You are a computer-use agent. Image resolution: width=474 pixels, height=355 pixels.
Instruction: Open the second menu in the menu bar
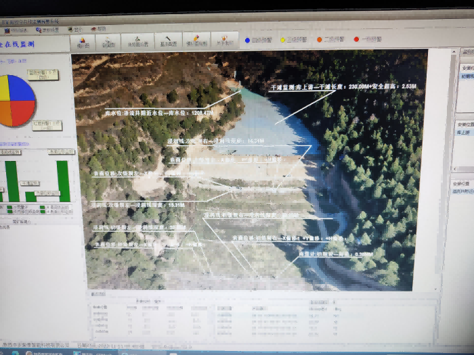point(47,30)
